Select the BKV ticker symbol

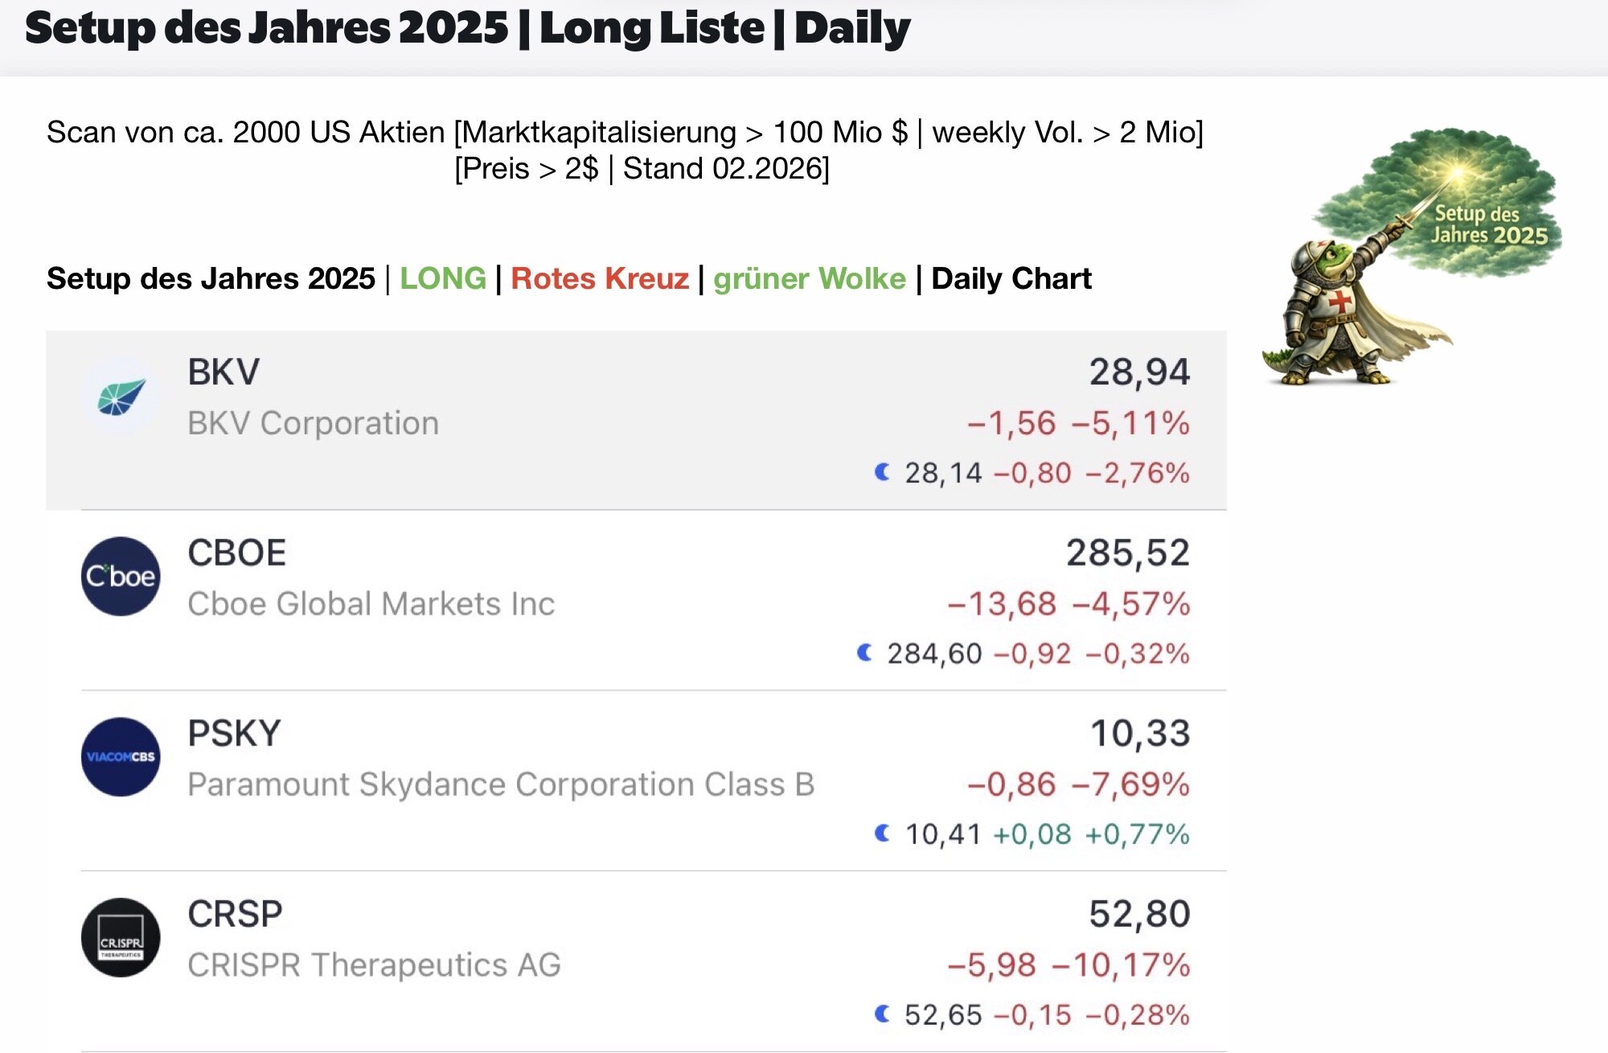tap(224, 372)
